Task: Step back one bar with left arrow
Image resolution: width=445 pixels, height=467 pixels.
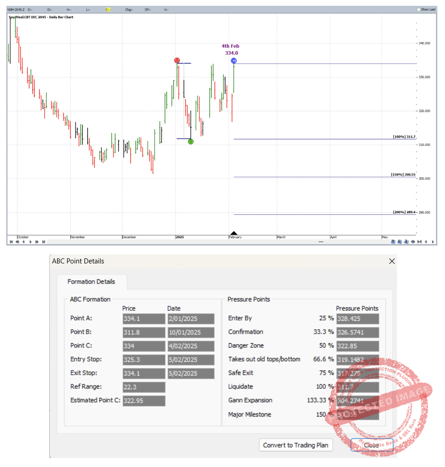Action: [x=24, y=242]
